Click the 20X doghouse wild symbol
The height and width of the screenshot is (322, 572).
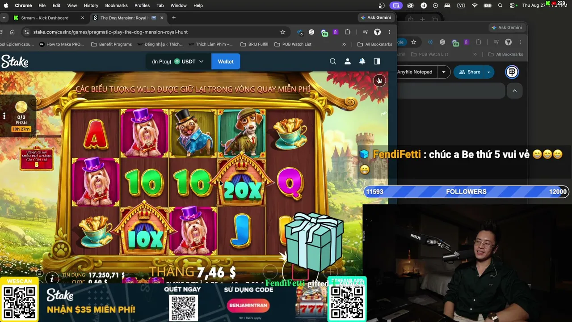[242, 182]
